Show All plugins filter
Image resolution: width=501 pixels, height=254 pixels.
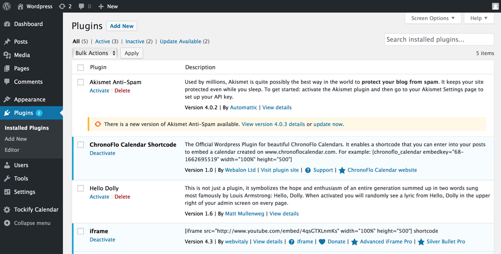click(76, 42)
